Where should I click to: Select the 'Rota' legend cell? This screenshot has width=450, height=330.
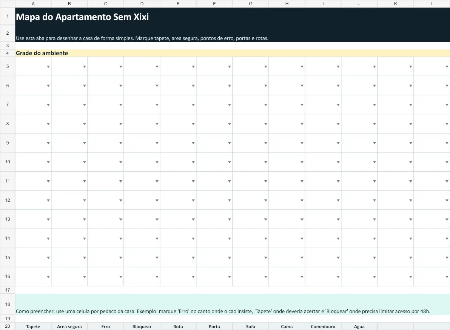point(178,327)
